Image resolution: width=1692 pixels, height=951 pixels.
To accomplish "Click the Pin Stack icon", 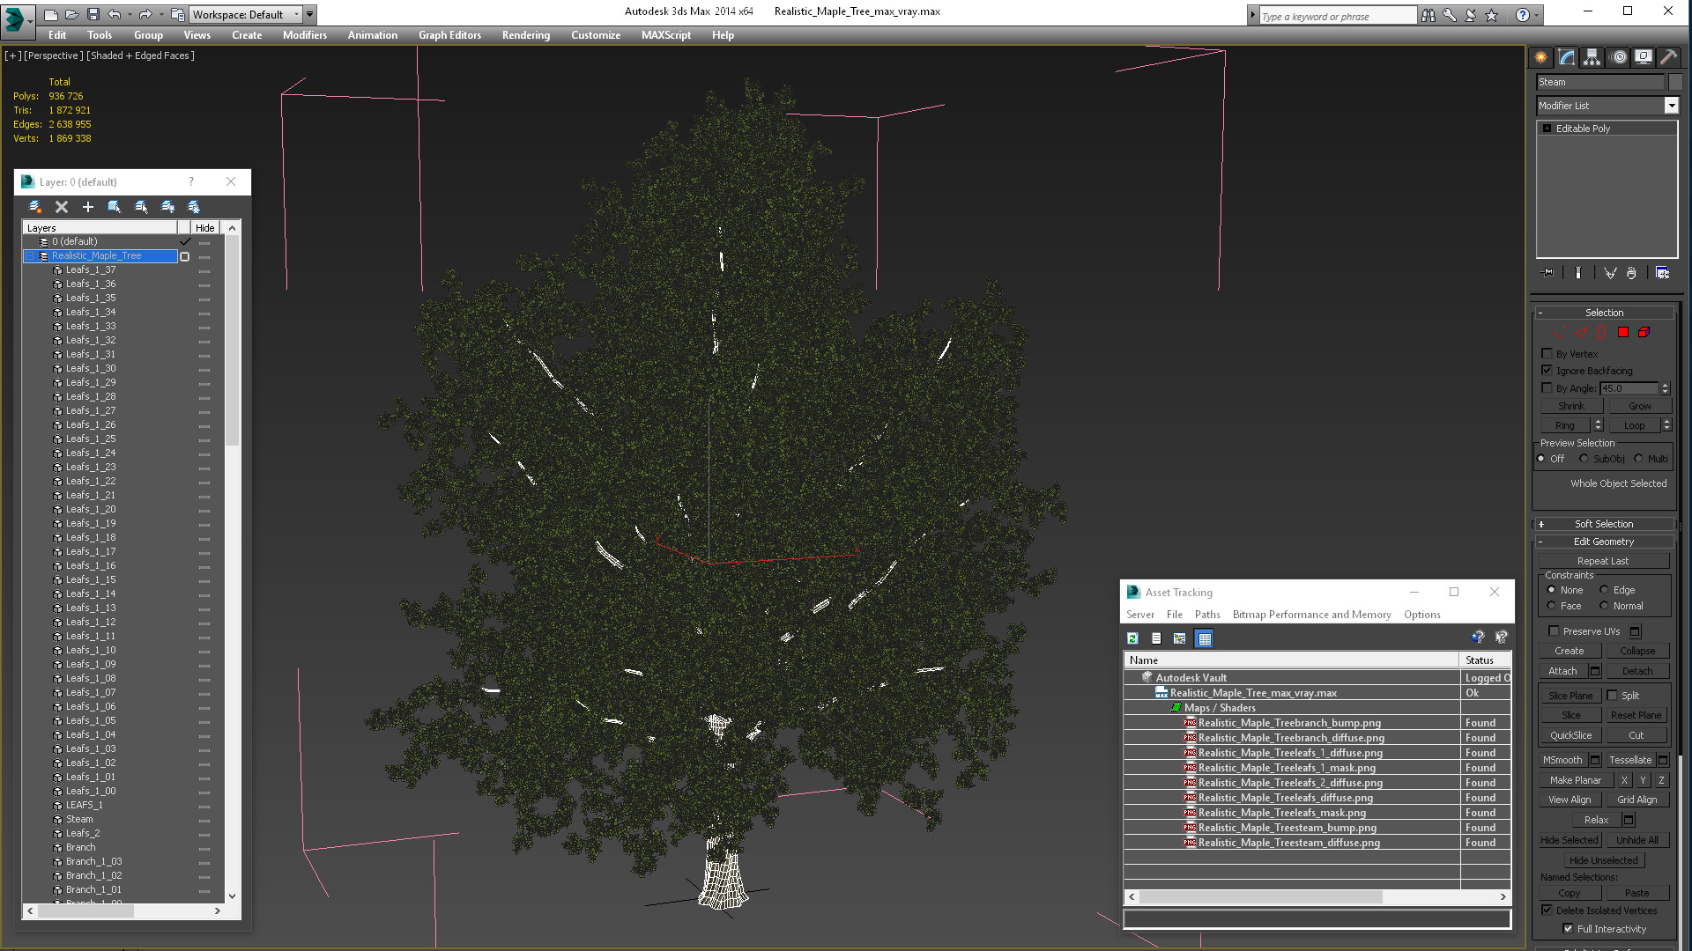I will click(x=1547, y=273).
